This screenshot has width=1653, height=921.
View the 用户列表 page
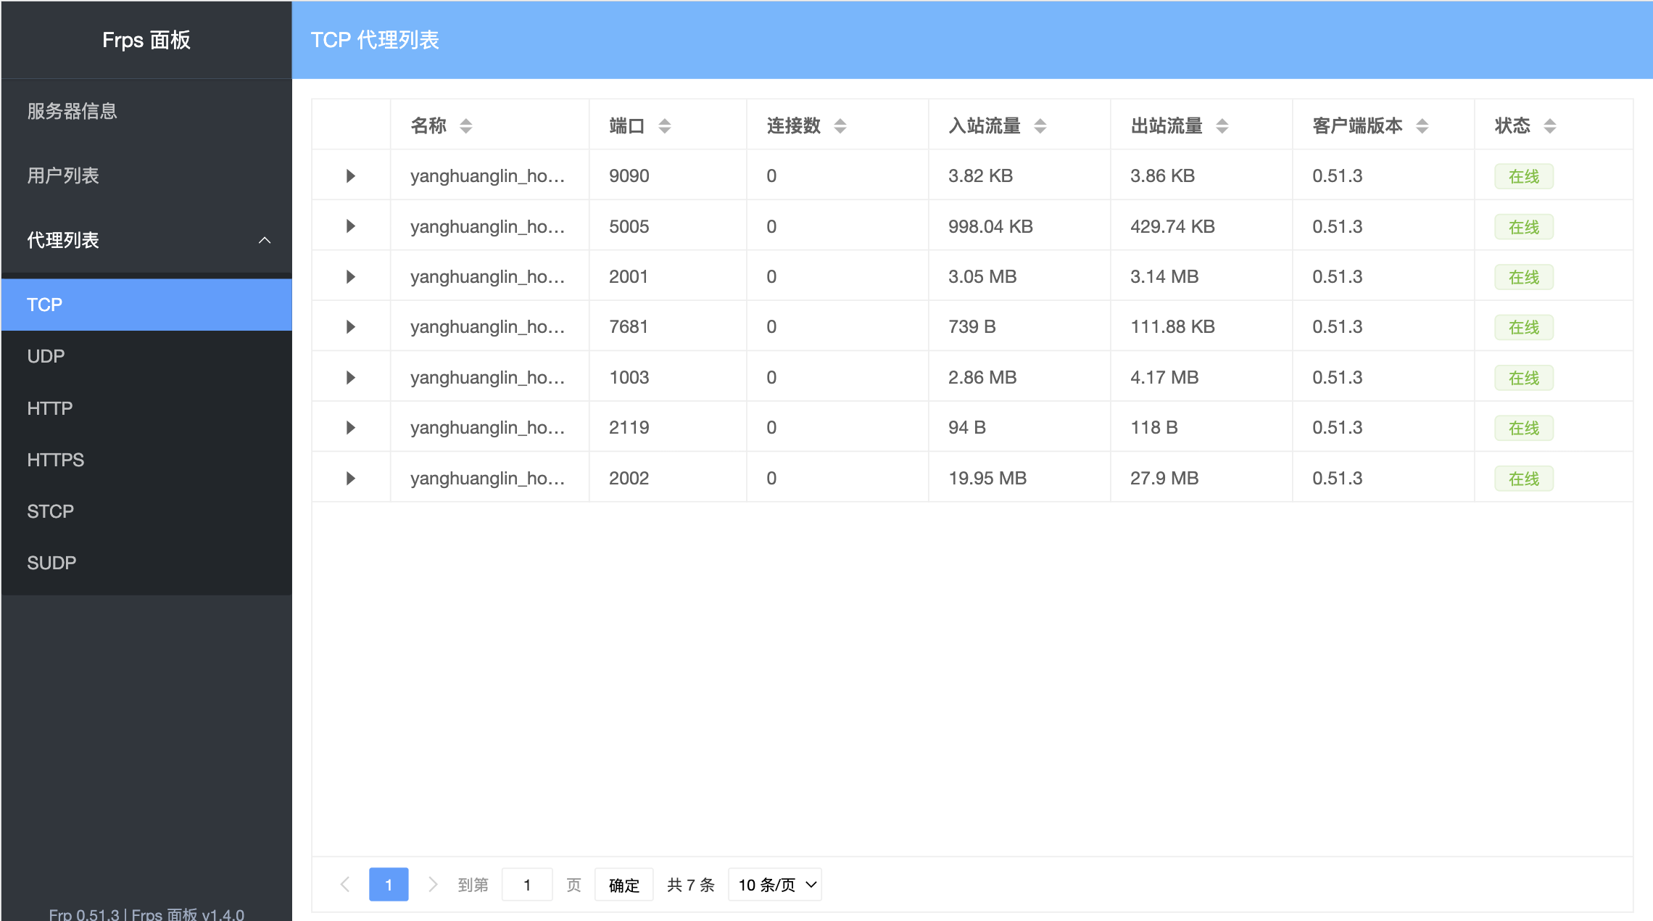click(63, 175)
